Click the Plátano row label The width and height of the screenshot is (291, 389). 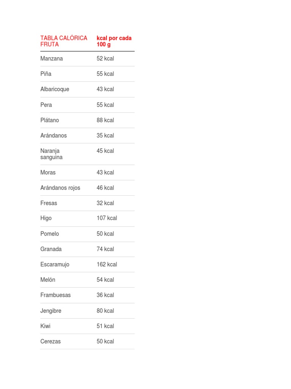pyautogui.click(x=50, y=120)
